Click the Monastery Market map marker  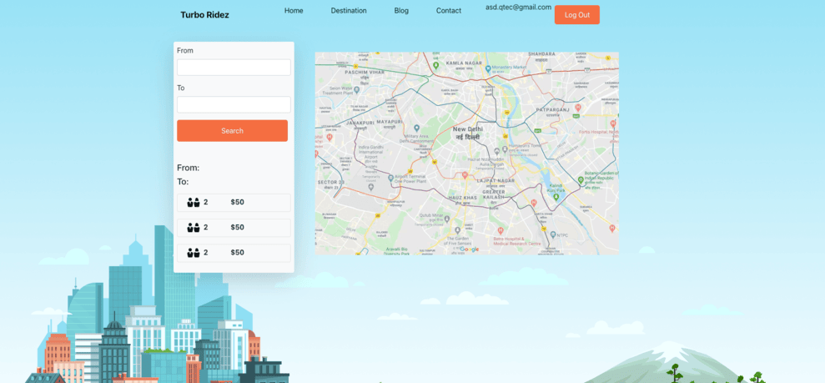(488, 68)
